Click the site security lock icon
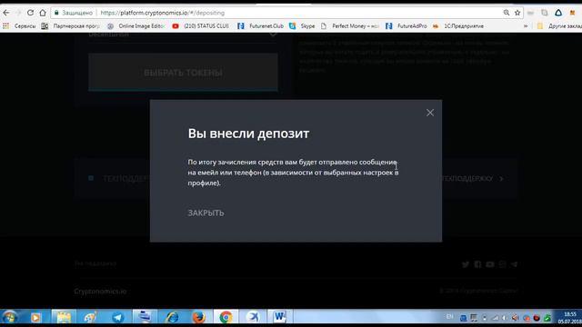 (x=56, y=13)
